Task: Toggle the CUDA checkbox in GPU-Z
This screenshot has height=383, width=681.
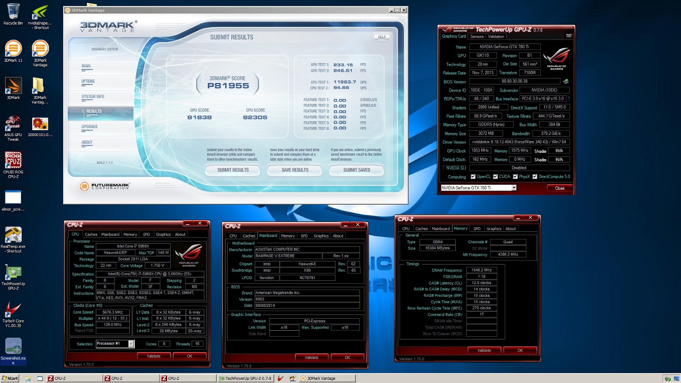Action: 495,177
